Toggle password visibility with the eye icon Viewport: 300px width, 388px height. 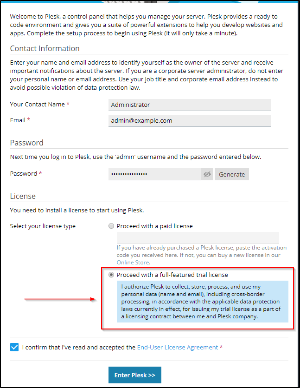207,174
